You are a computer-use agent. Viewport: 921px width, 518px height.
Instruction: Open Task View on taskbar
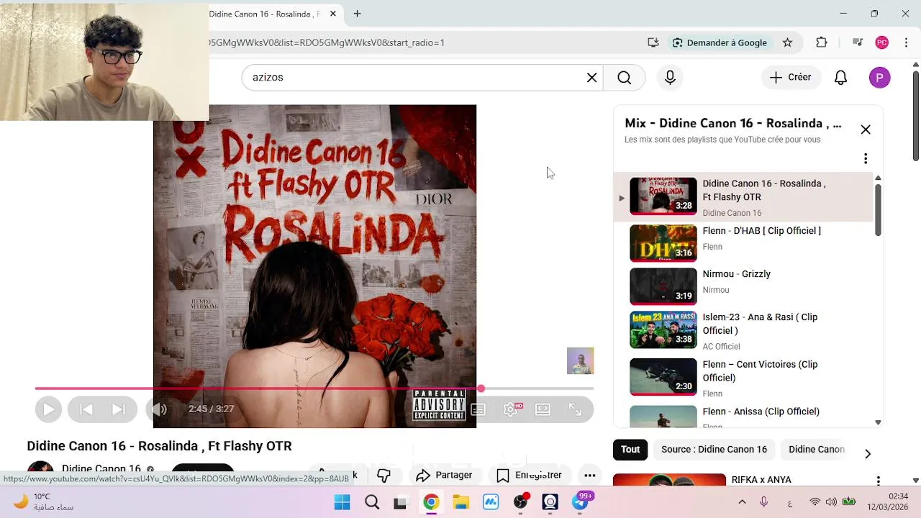point(400,502)
